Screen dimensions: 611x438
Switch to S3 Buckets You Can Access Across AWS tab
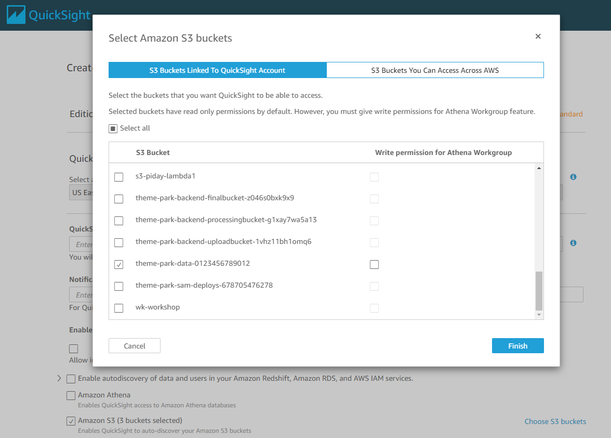pyautogui.click(x=435, y=70)
